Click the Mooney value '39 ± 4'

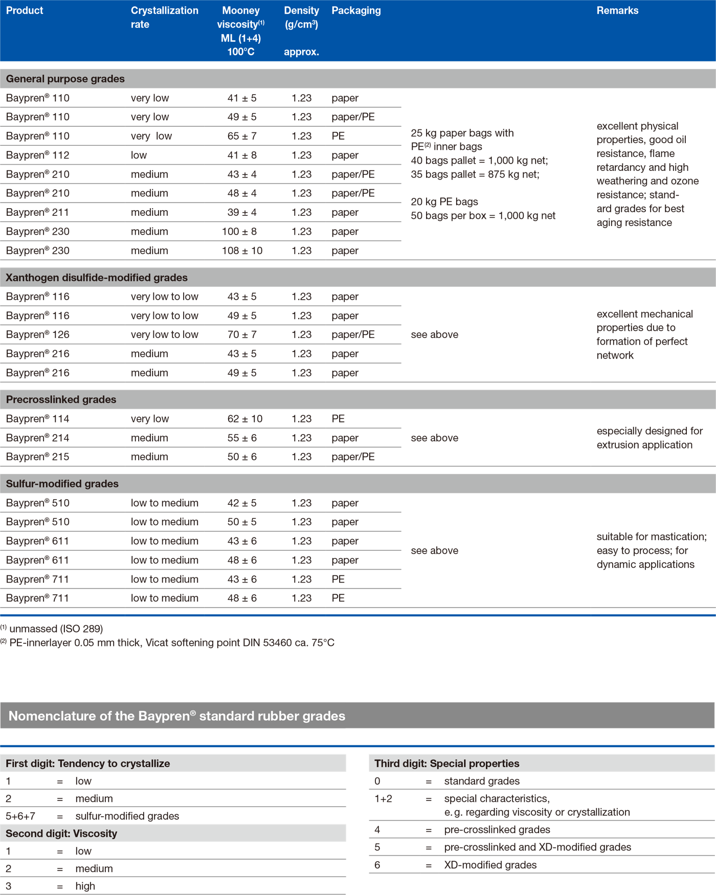[242, 212]
